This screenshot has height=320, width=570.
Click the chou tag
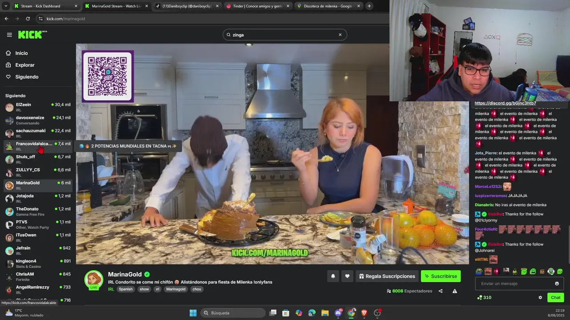[x=196, y=289]
